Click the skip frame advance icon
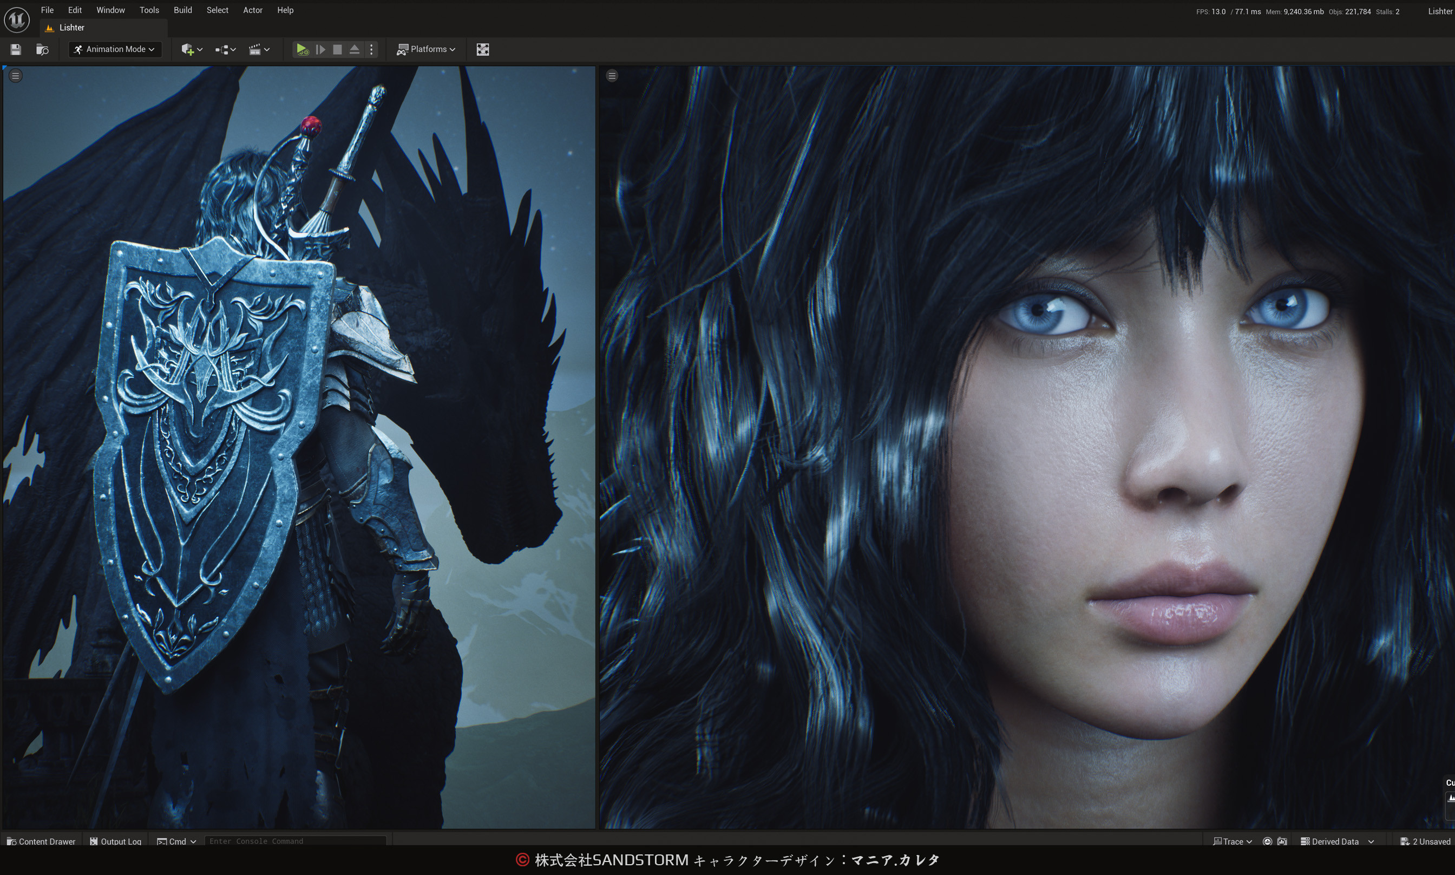Viewport: 1455px width, 875px height. (320, 49)
